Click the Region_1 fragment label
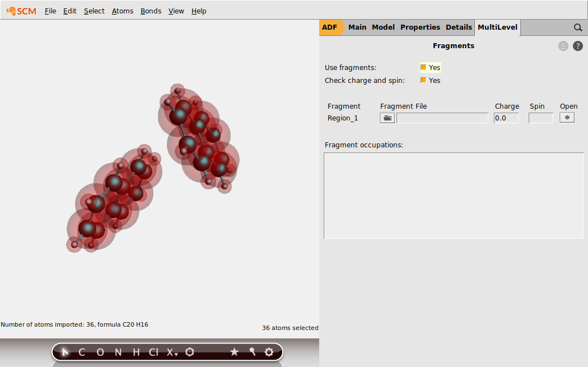Image resolution: width=588 pixels, height=367 pixels. click(x=343, y=118)
